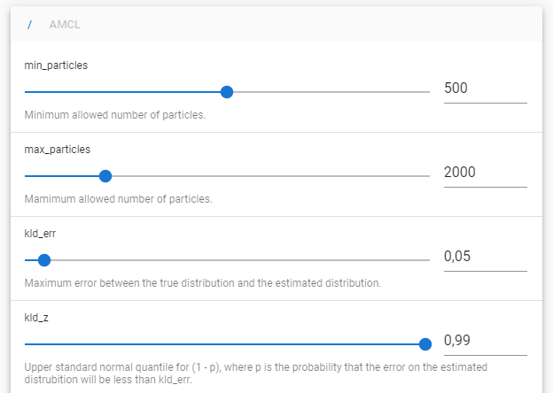Click the 'Maximum error between the true distribution' description
The image size is (553, 393).
tap(203, 283)
